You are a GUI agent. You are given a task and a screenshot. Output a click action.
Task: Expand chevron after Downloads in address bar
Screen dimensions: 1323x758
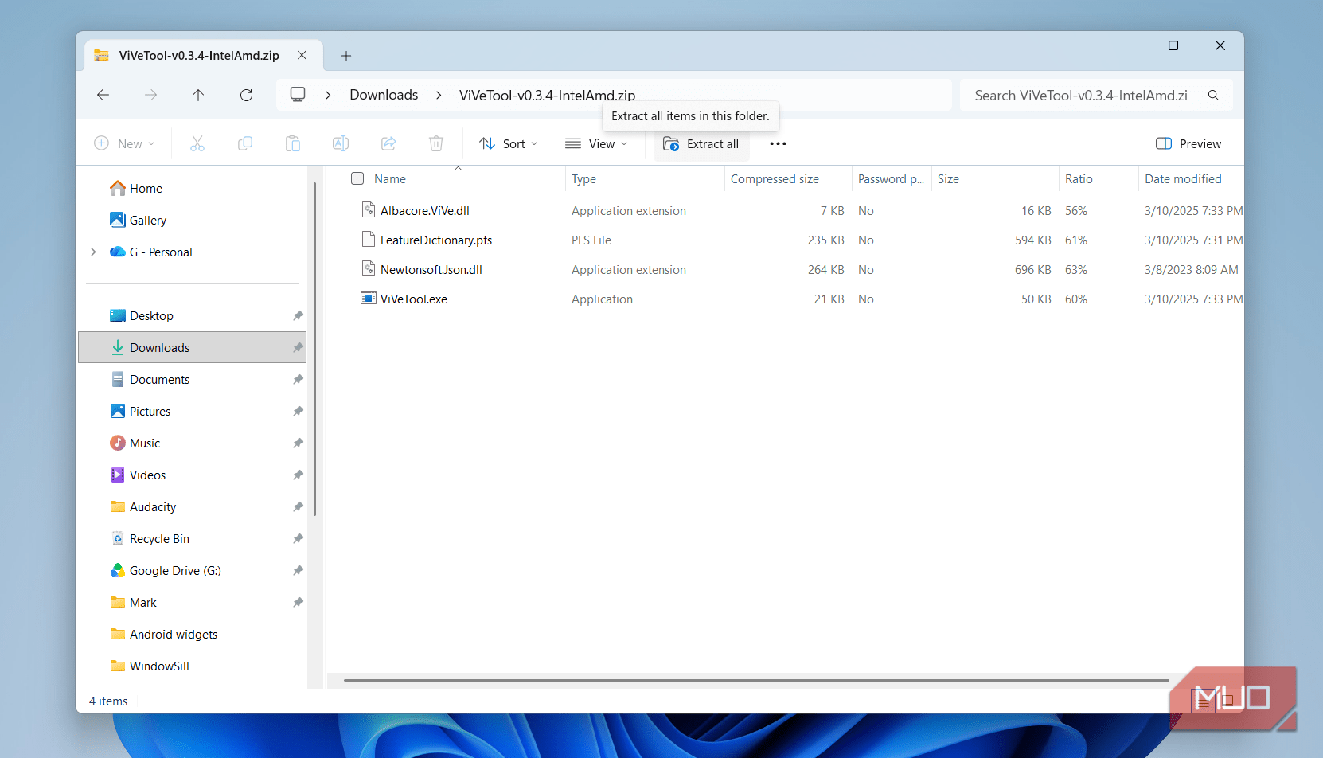(x=439, y=95)
